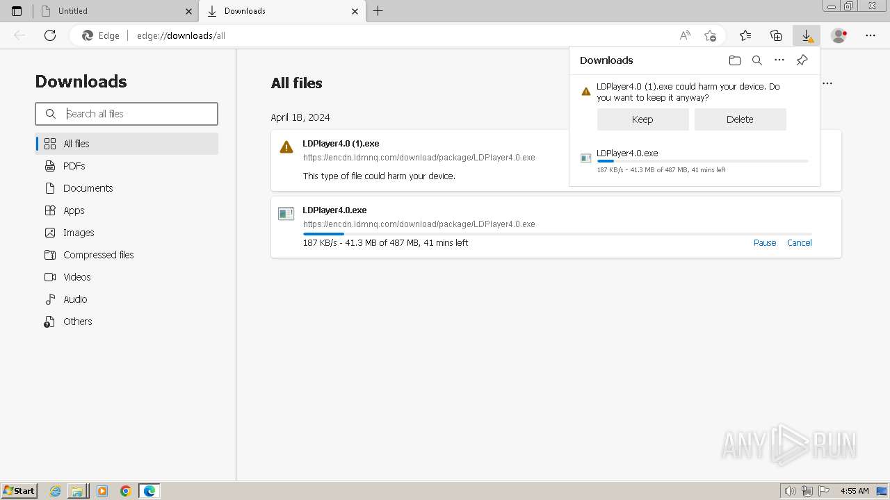Switch to the Untitled tab
890x500 pixels.
click(115, 11)
